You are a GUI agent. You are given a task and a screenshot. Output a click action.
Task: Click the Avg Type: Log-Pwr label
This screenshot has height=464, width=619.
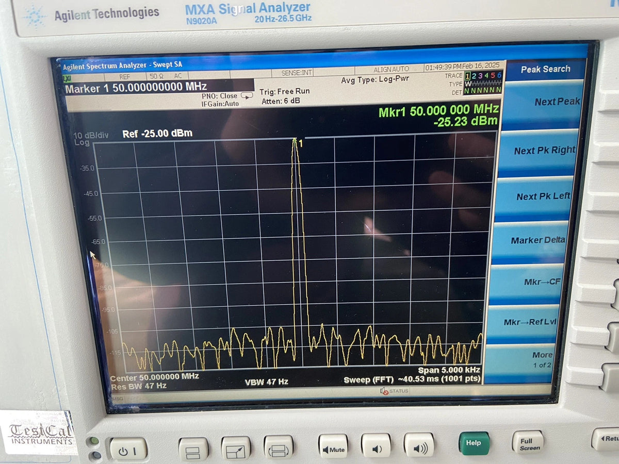pyautogui.click(x=376, y=80)
